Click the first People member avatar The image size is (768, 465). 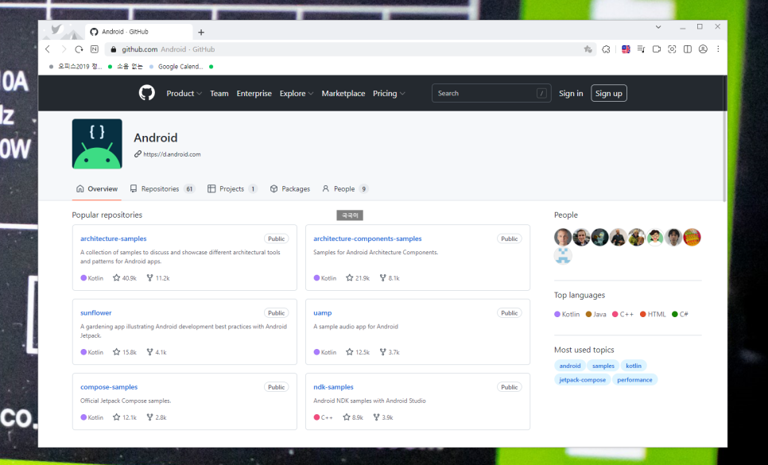[x=563, y=238]
